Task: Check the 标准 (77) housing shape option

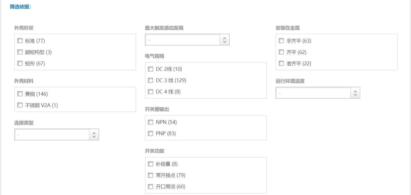Action: (20, 41)
